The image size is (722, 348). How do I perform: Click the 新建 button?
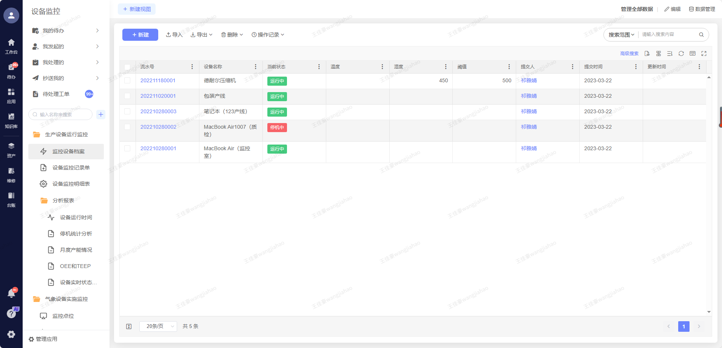point(140,35)
